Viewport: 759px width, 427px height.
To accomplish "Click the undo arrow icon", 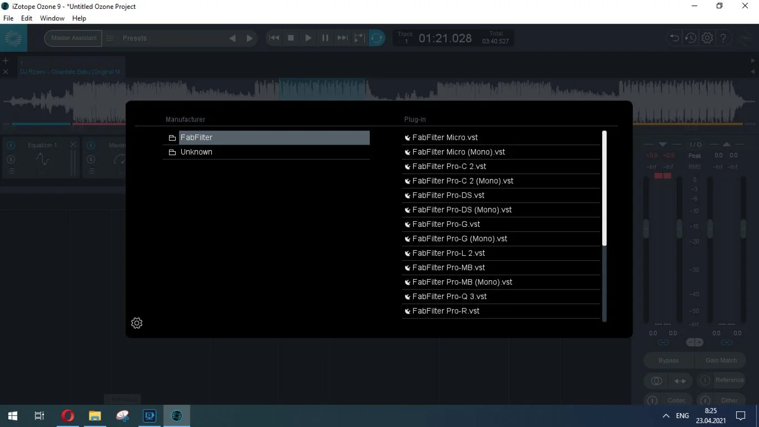I will tap(674, 38).
